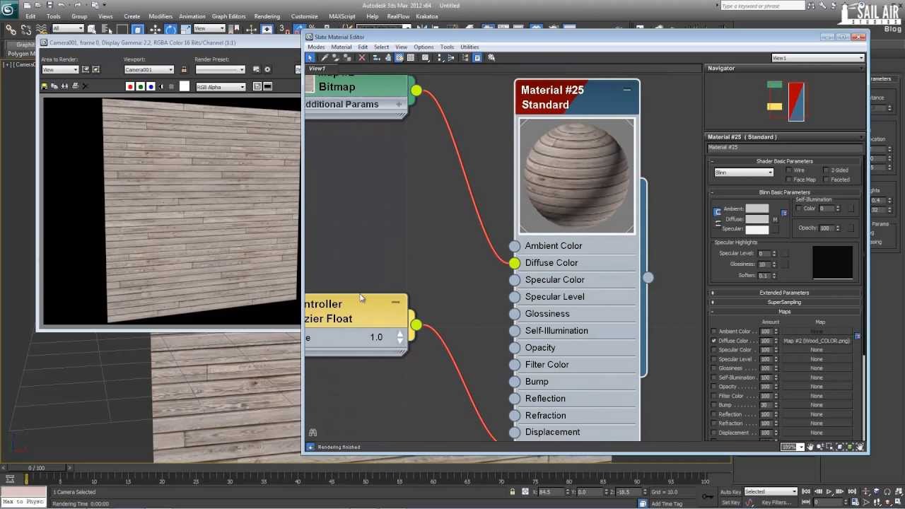
Task: Check the Bump map checkbox
Action: (714, 405)
